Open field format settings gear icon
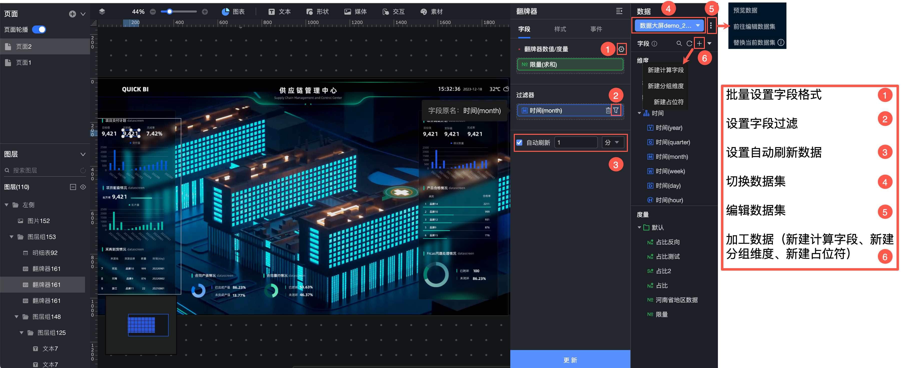 [x=621, y=49]
